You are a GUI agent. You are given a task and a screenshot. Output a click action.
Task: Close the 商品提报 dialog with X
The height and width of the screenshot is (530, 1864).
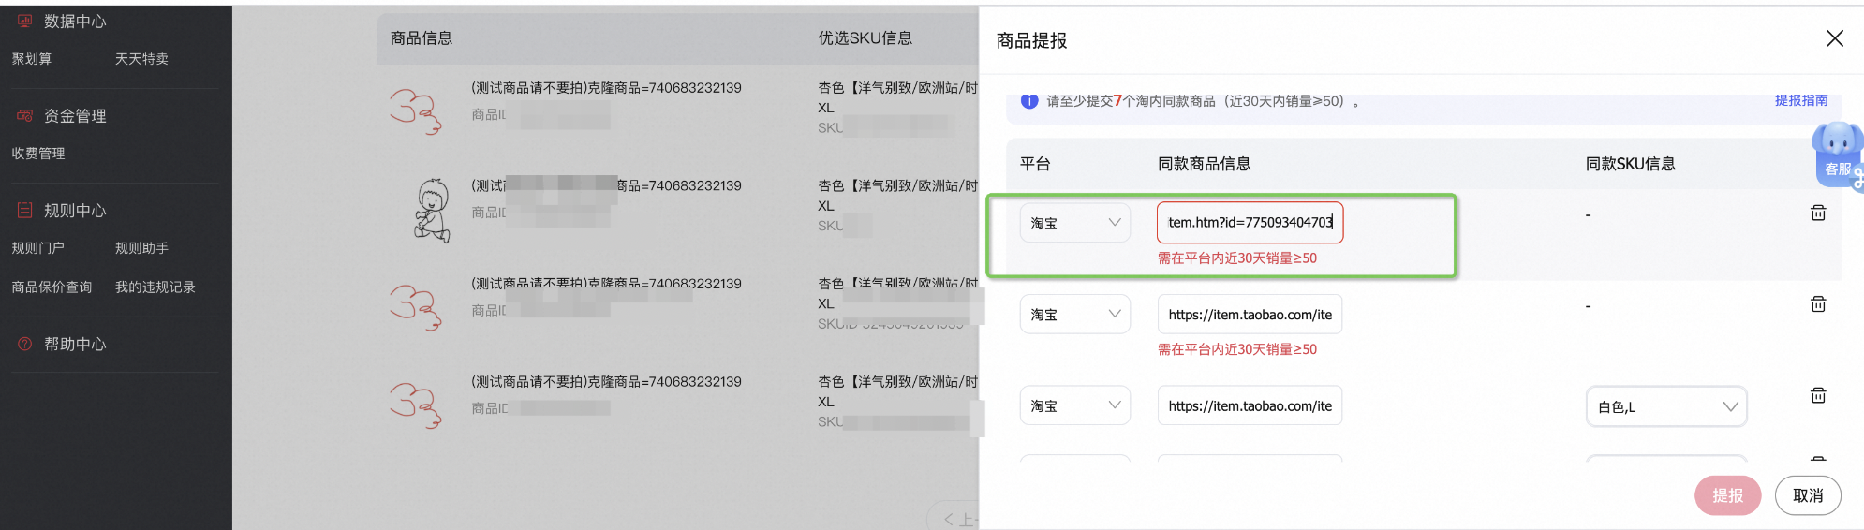point(1835,38)
